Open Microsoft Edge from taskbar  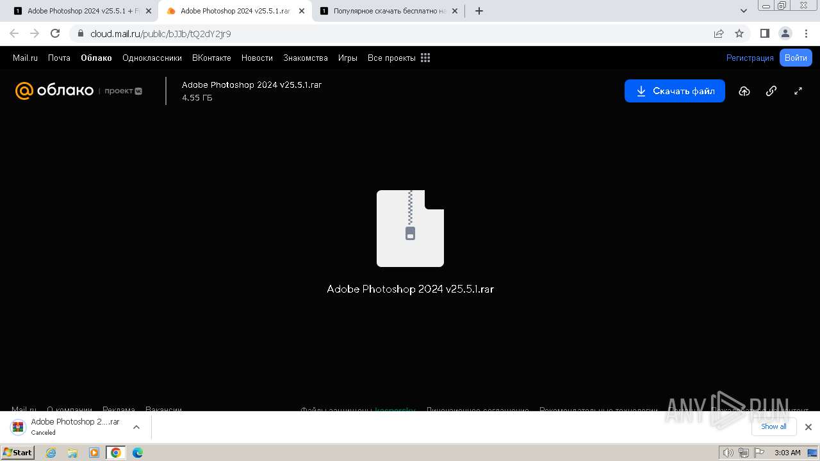tap(137, 453)
